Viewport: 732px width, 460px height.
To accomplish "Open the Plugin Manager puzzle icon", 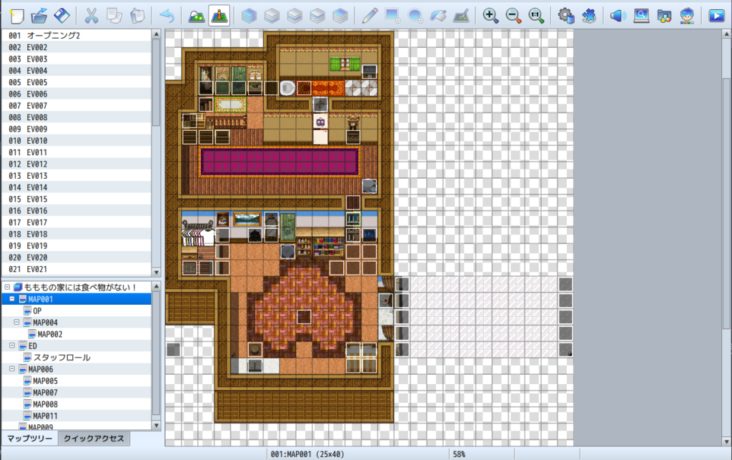I will pos(590,14).
